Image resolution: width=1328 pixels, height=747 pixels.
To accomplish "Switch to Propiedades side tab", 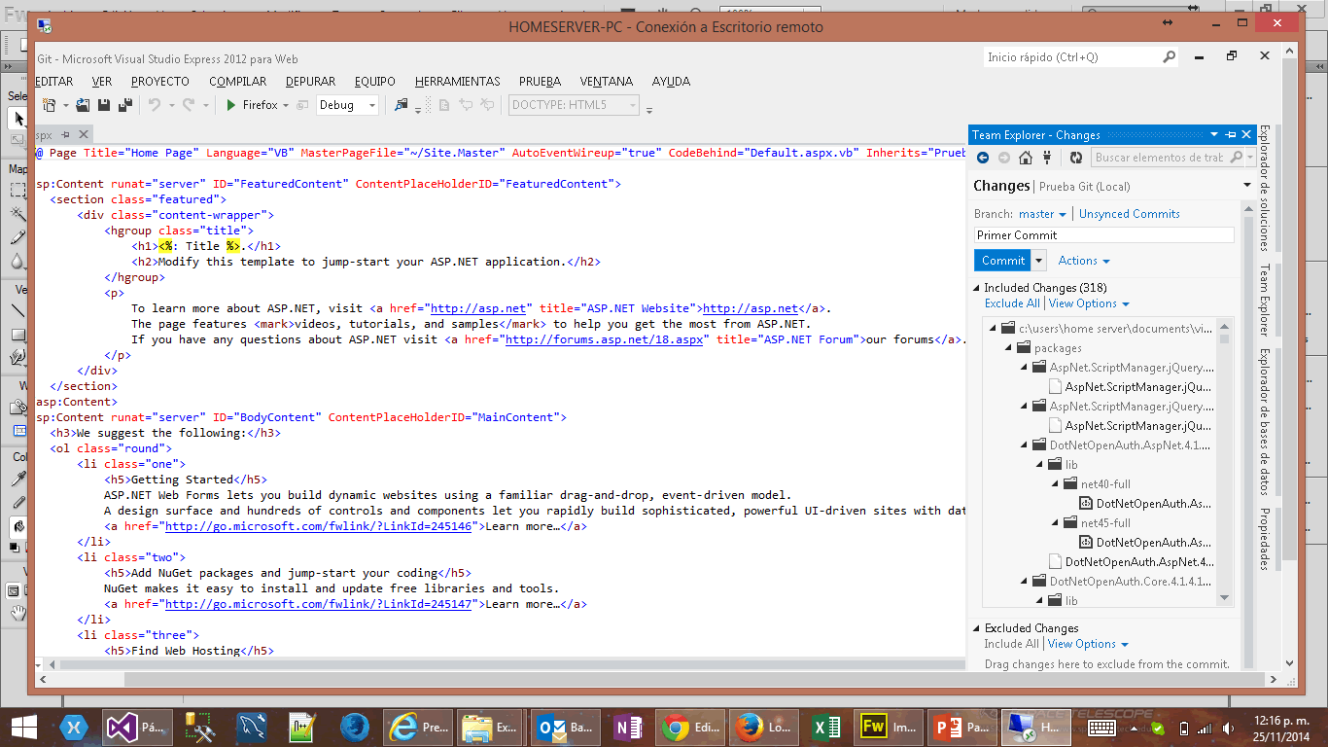I will click(1264, 539).
